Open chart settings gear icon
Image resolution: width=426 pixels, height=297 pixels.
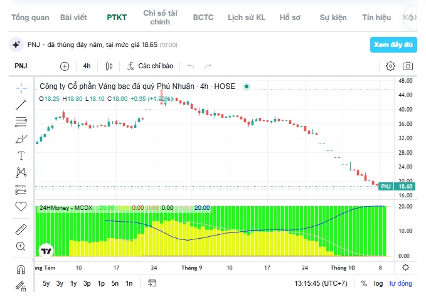click(390, 66)
